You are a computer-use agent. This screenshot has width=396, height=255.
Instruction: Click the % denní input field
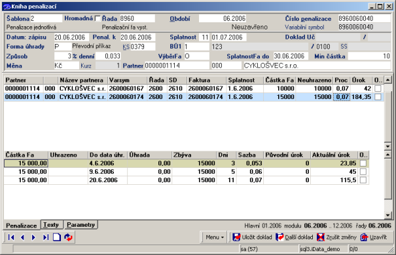point(108,56)
